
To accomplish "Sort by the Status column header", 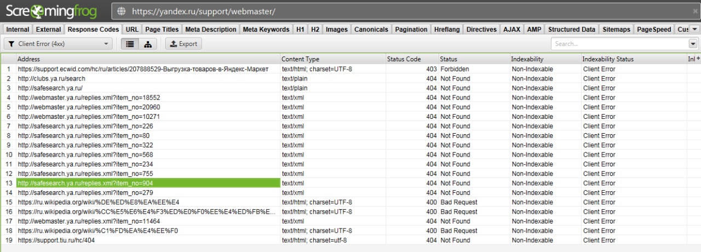I will point(473,59).
